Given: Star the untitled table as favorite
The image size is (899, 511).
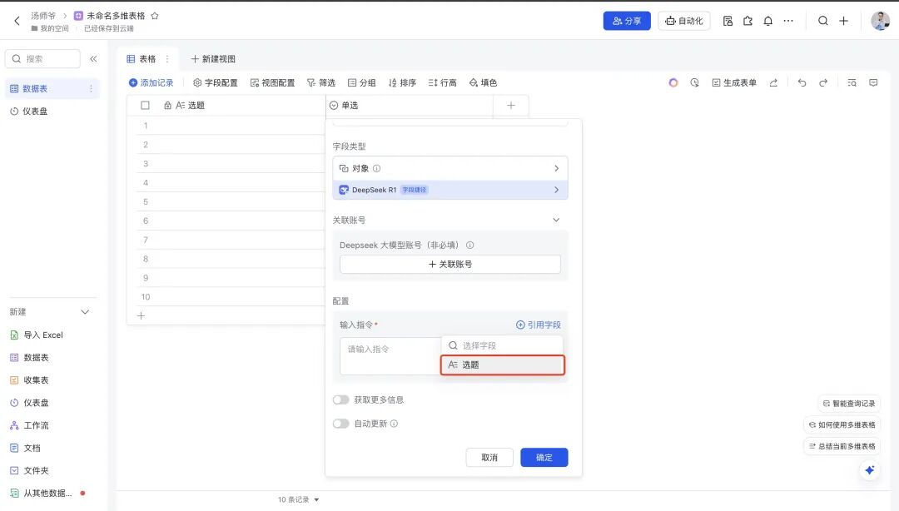Looking at the screenshot, I should [155, 16].
